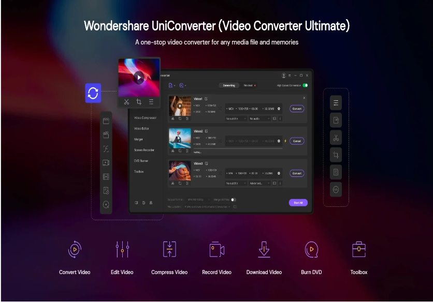Play the Video1 thumbnail preview
Image resolution: width=433 pixels, height=302 pixels.
[180, 105]
